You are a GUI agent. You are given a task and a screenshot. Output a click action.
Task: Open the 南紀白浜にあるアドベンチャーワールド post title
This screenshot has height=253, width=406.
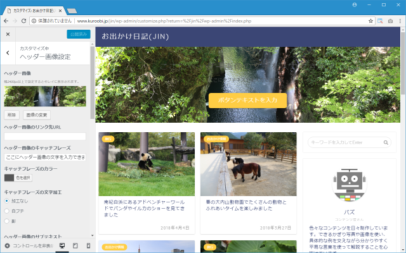145,208
